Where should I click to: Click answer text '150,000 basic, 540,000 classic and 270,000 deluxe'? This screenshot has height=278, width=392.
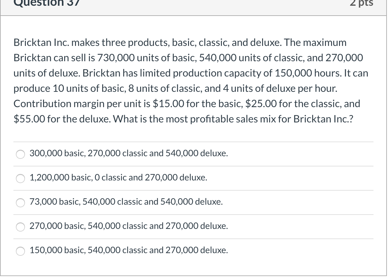pos(128,250)
